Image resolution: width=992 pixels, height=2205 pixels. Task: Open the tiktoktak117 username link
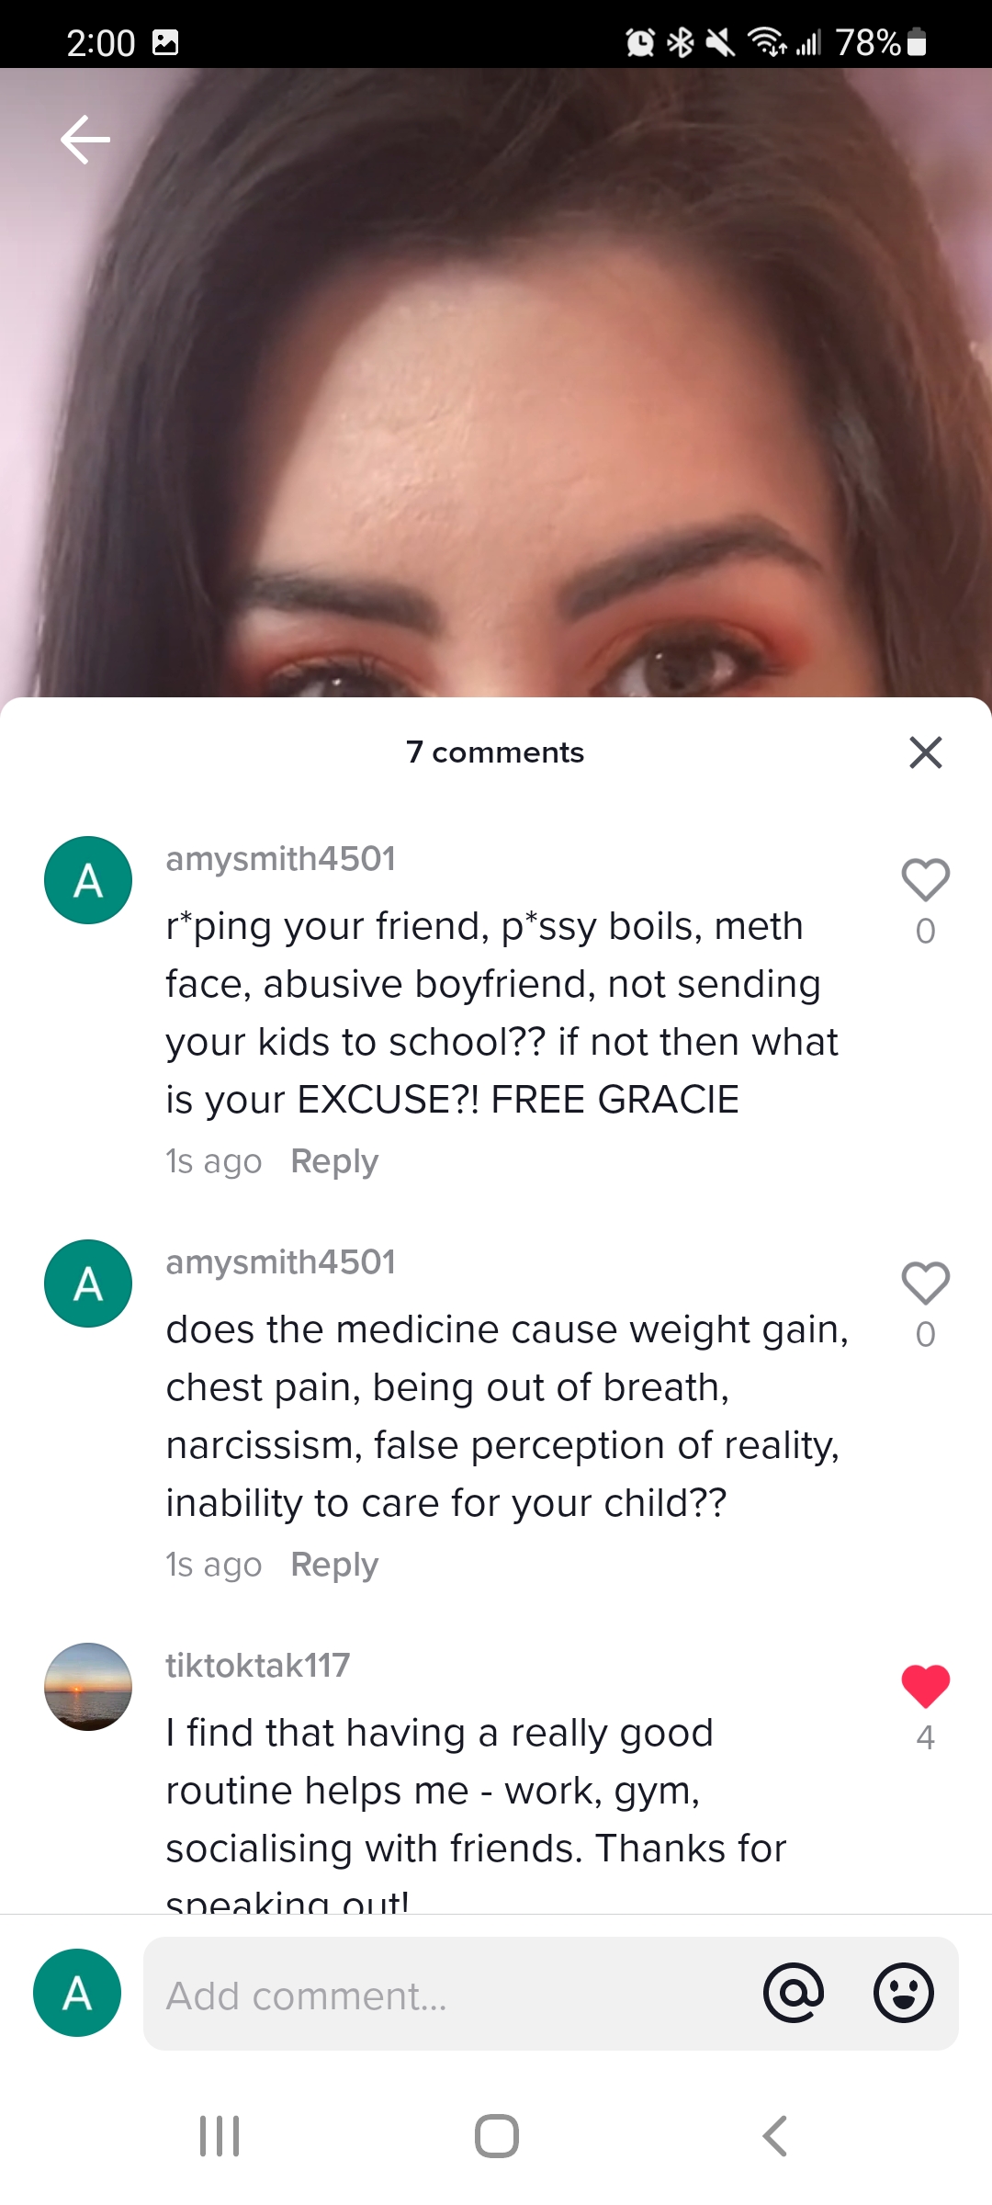[258, 1665]
